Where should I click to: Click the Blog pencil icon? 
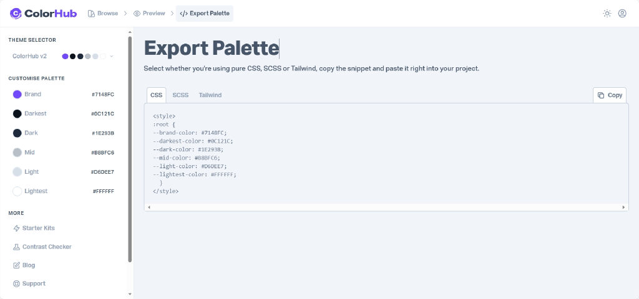17,265
